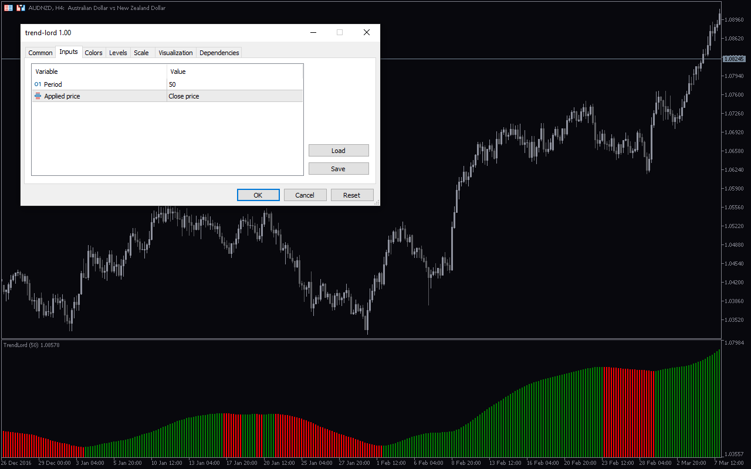Click the TrendLord (50) indicator label

[31, 345]
